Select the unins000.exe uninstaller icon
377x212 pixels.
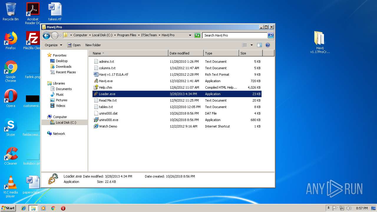point(96,120)
